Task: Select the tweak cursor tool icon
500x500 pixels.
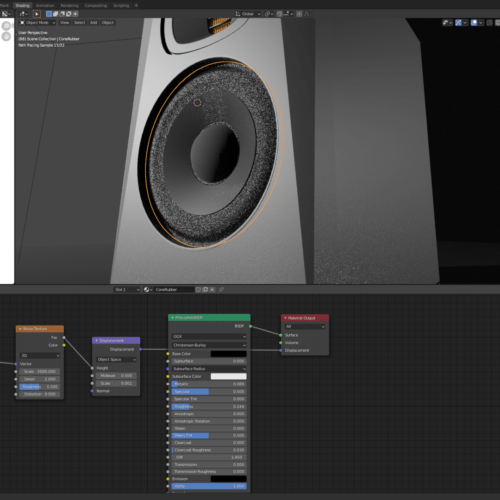Action: point(37,14)
